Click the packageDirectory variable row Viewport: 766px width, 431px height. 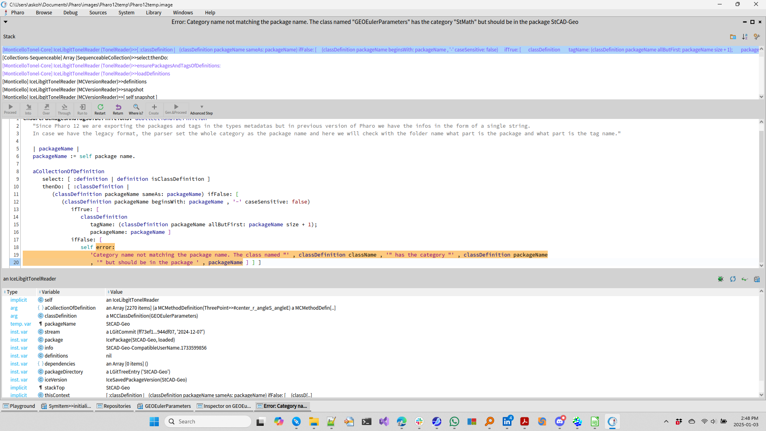point(64,372)
